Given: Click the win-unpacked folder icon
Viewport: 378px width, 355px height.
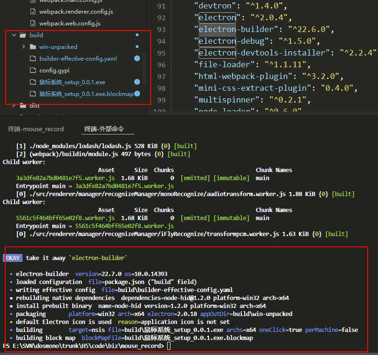Looking at the screenshot, I should pos(33,47).
